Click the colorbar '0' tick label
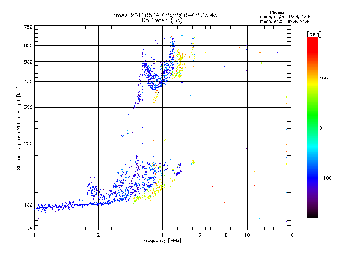 point(321,128)
